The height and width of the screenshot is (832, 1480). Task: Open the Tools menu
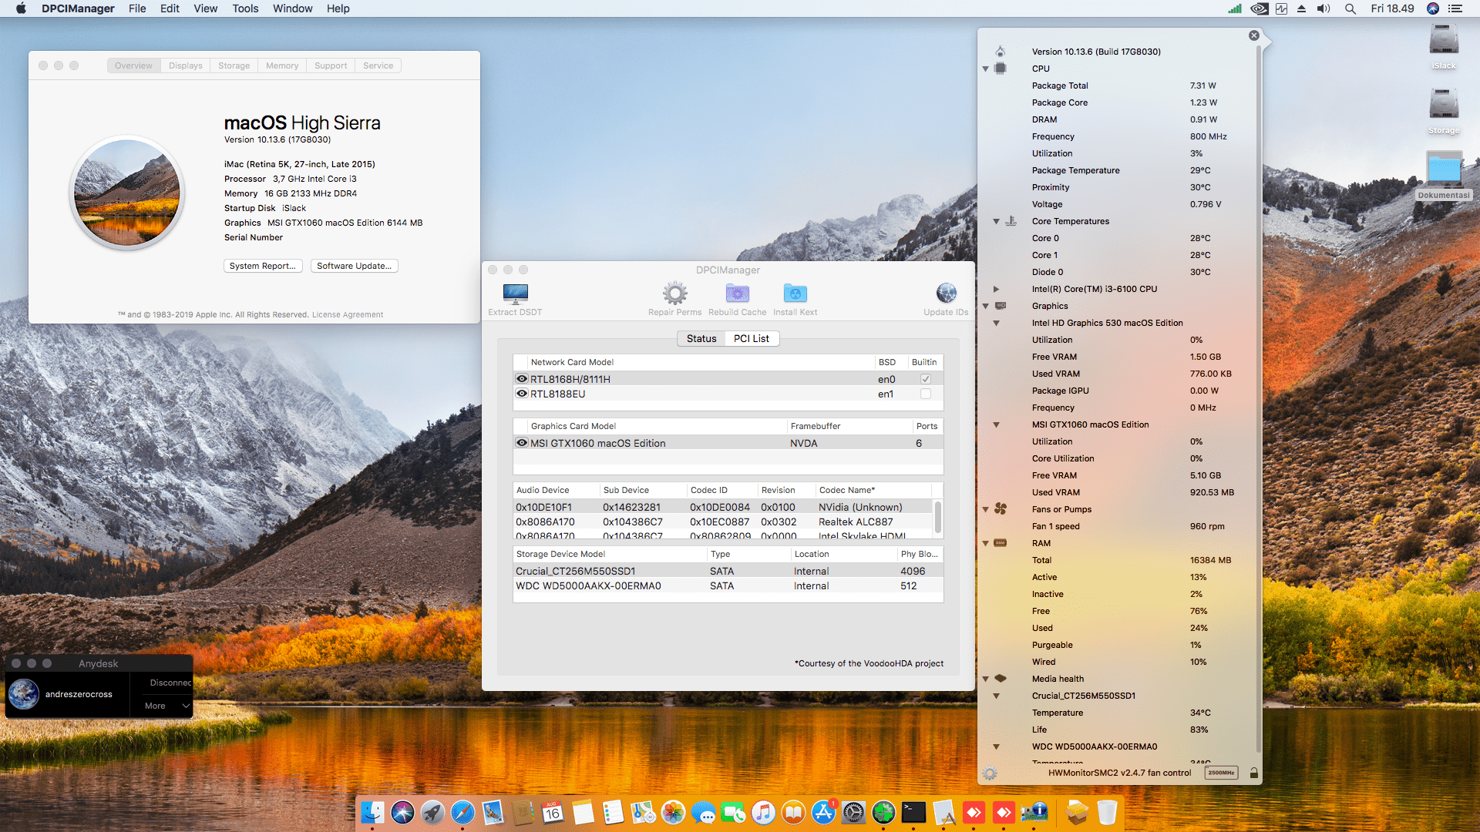(244, 8)
